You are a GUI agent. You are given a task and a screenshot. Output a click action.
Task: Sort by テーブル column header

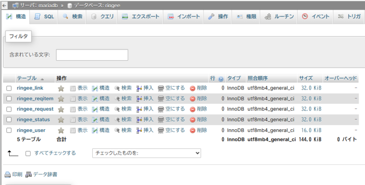(x=27, y=78)
